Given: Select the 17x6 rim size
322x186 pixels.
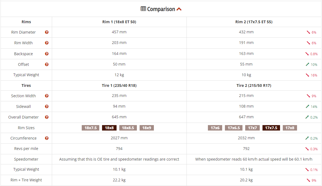Looking at the screenshot, I should click(215, 128).
